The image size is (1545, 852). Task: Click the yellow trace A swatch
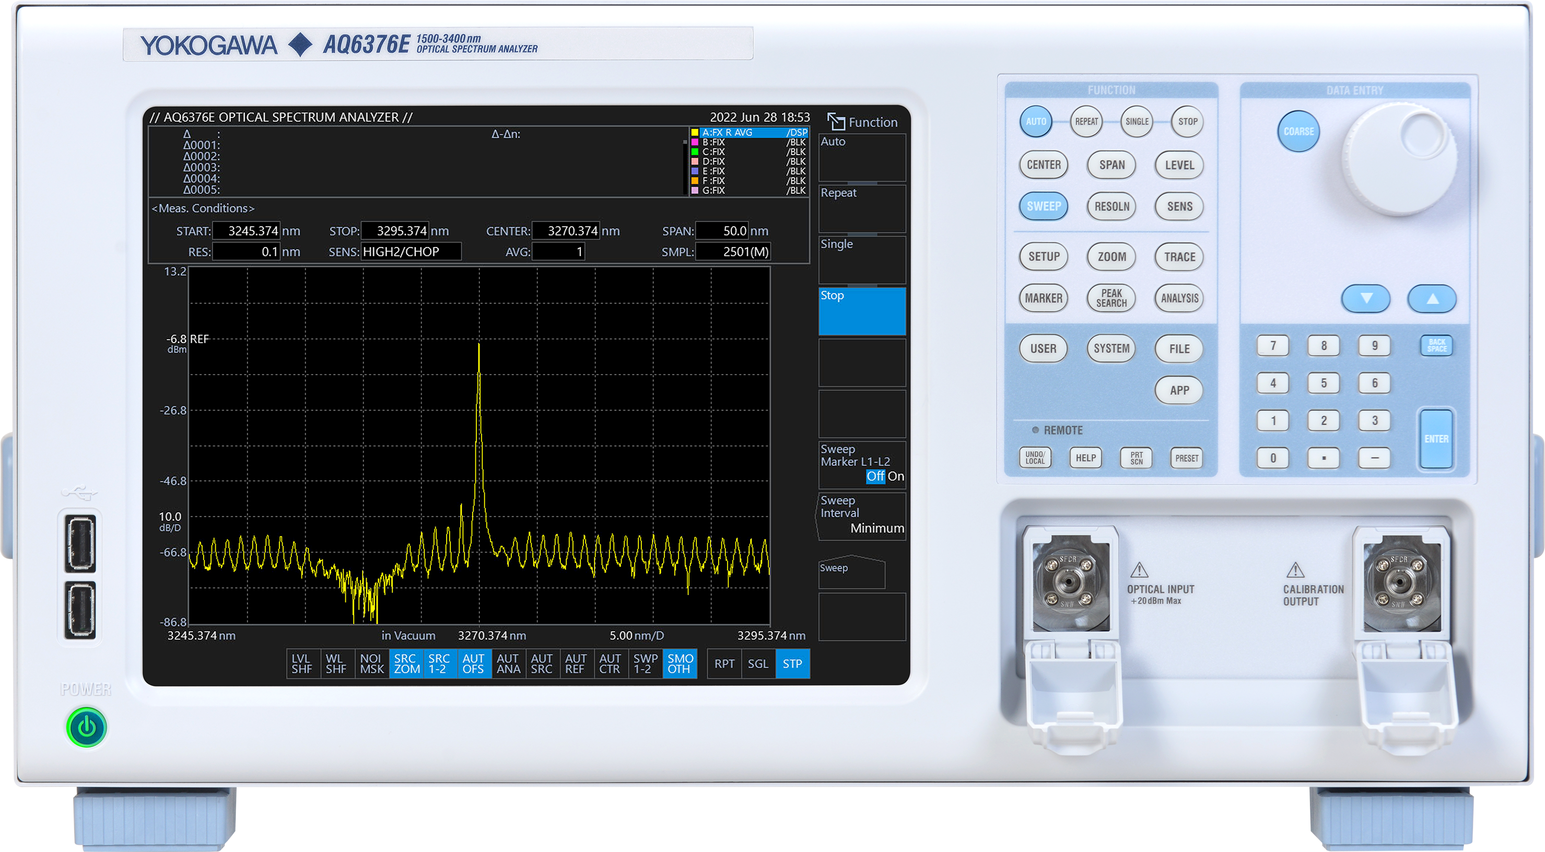coord(695,133)
